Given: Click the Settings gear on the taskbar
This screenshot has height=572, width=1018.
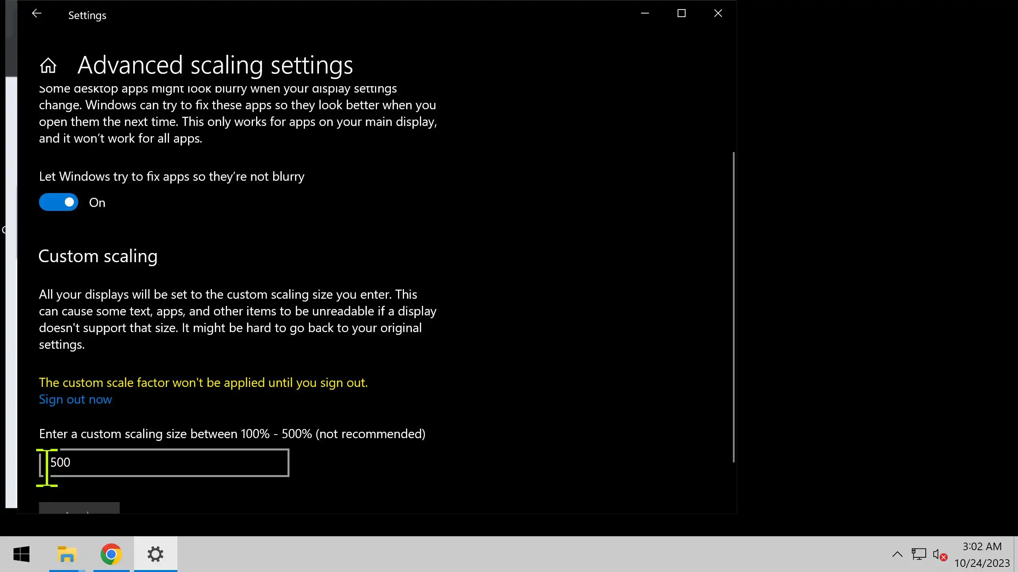Looking at the screenshot, I should [x=155, y=554].
